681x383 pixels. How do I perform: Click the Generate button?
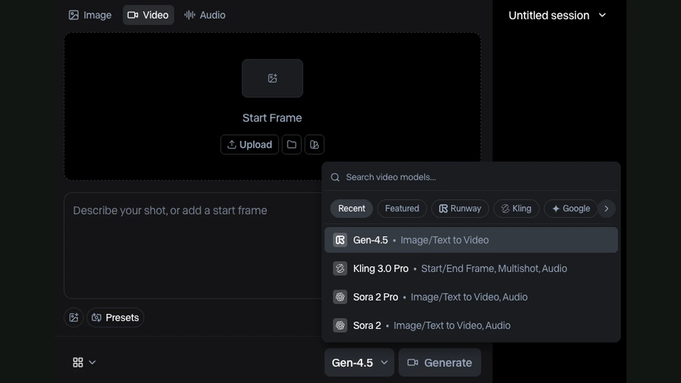coord(440,363)
